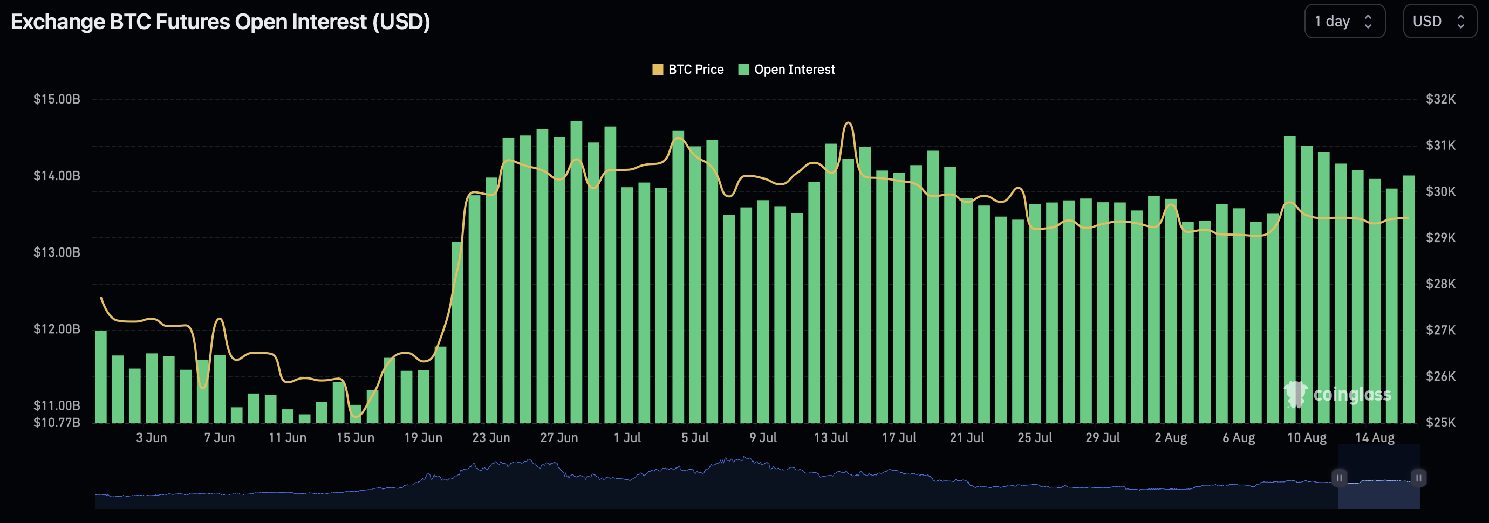Screen dimensions: 1489x523
Task: Click the 29 Jul date label
Action: click(1103, 438)
